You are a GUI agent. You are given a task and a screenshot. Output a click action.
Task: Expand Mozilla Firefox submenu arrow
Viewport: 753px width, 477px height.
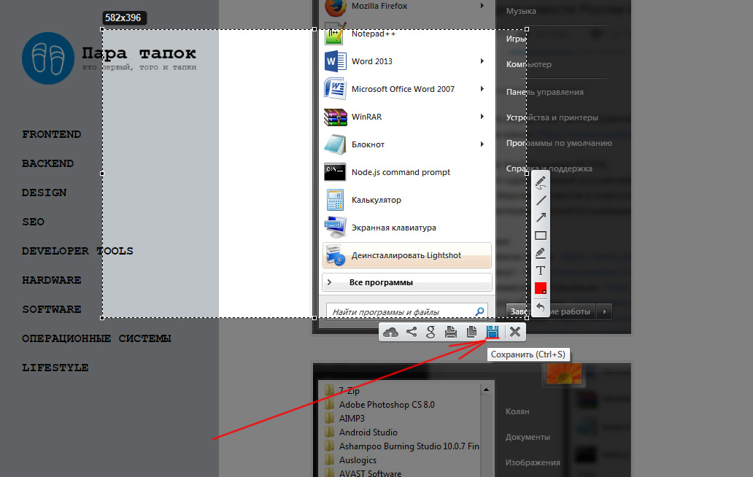pos(482,6)
